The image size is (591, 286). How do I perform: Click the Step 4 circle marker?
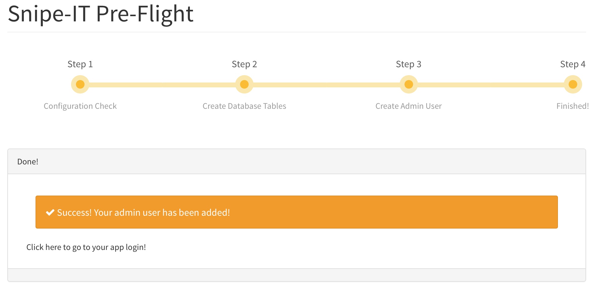click(x=573, y=84)
